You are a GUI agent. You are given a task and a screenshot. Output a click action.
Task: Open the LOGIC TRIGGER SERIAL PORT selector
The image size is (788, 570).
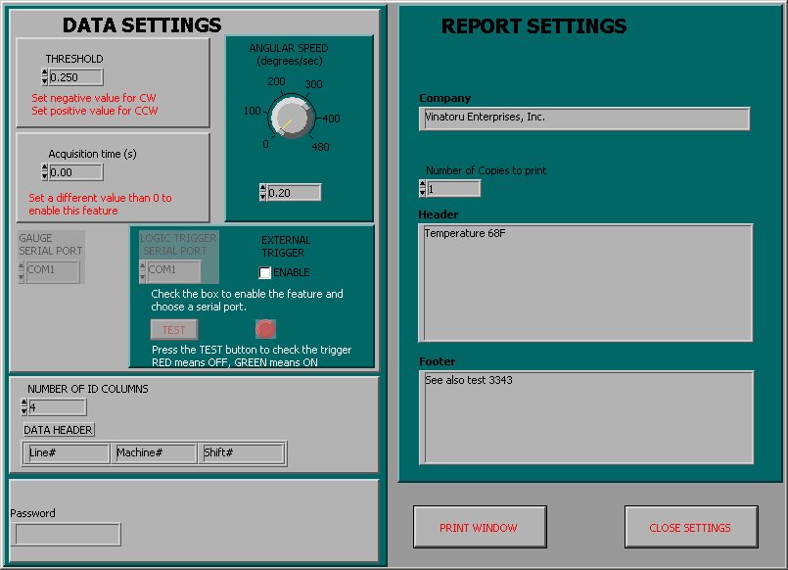172,270
